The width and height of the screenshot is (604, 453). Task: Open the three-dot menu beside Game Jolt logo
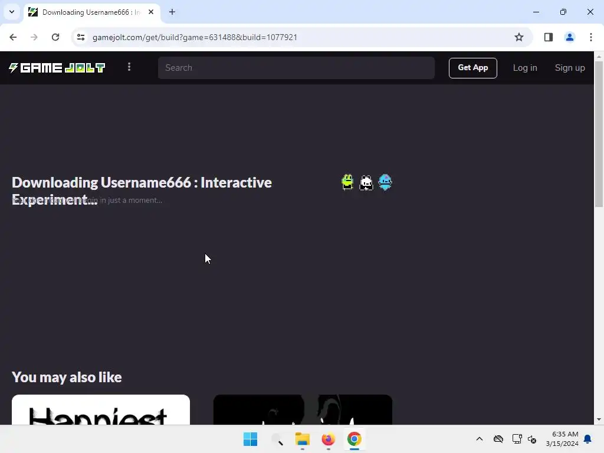[x=129, y=67]
